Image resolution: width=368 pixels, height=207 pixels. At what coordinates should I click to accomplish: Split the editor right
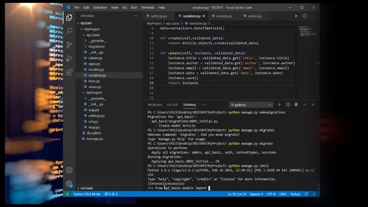[x=305, y=16]
